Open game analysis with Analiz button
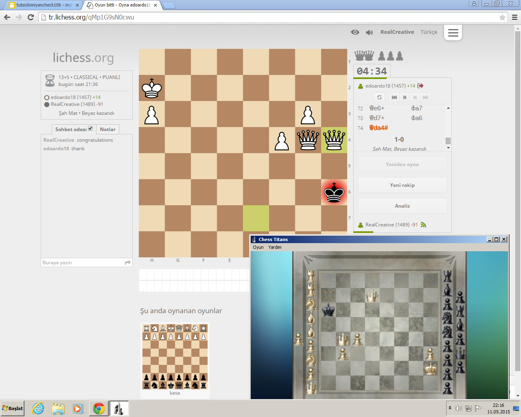The image size is (521, 417). [x=402, y=206]
